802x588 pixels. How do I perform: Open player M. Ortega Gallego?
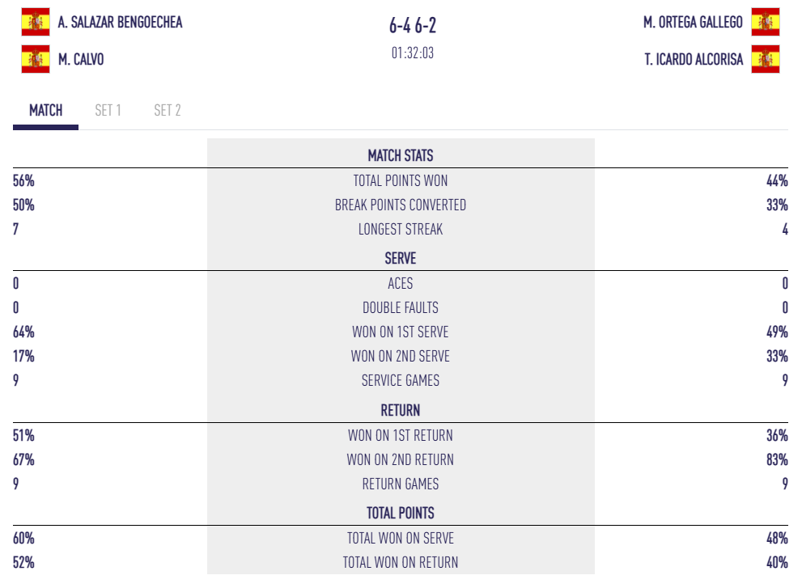pyautogui.click(x=693, y=23)
